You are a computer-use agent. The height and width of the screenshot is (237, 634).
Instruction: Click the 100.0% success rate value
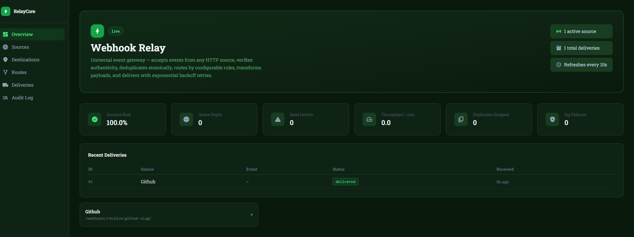click(x=117, y=123)
